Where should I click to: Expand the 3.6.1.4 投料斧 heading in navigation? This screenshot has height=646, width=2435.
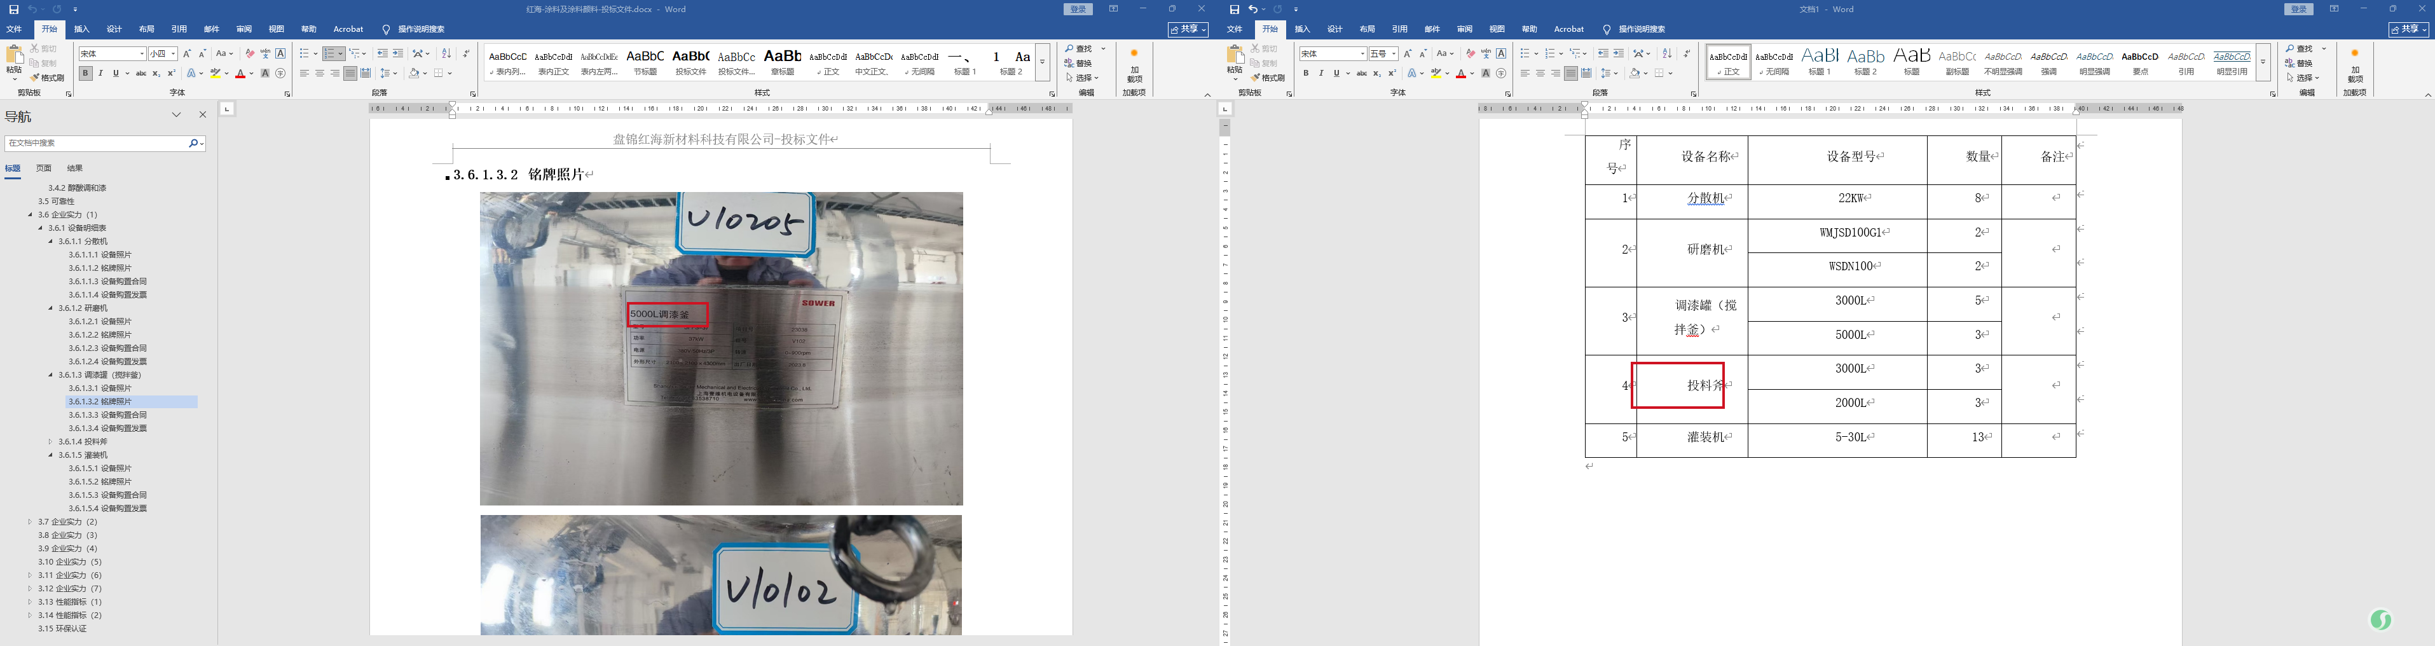(x=51, y=442)
